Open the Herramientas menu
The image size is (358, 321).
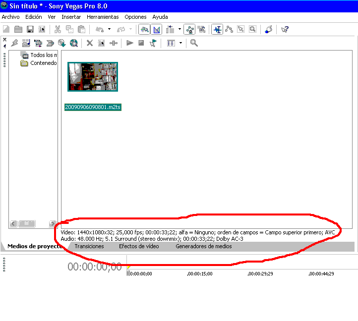tap(103, 17)
